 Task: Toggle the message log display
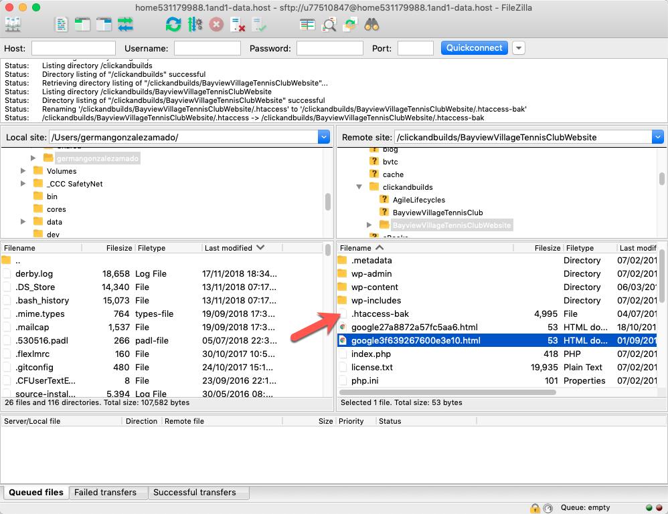click(62, 25)
